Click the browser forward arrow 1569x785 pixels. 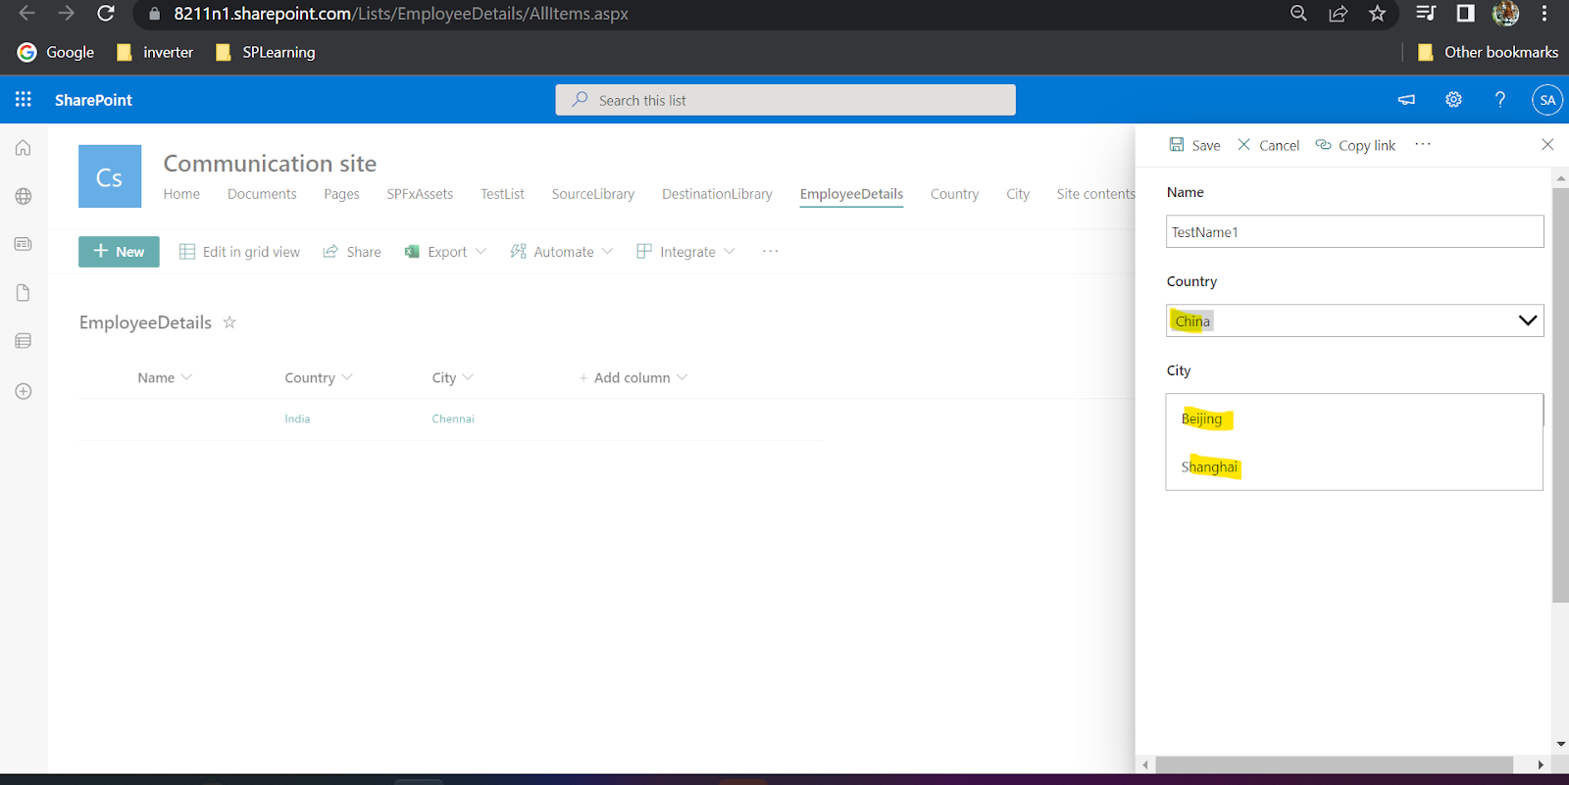(66, 14)
